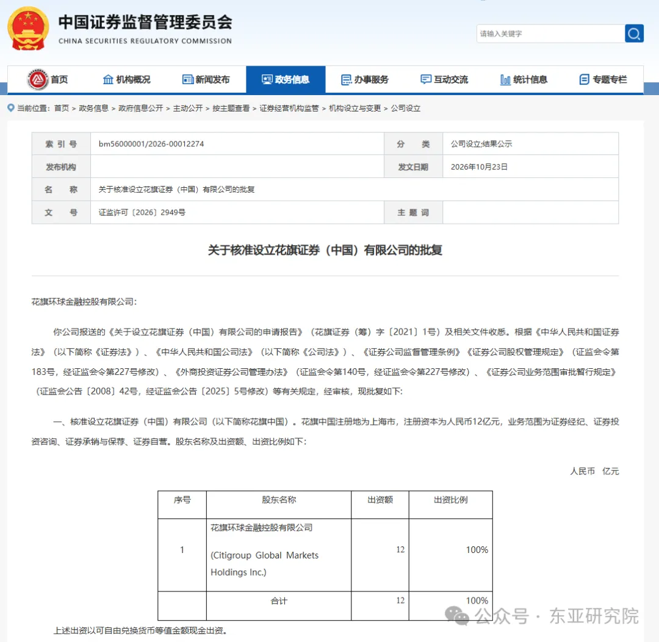Click the 出资比例 table header

point(450,500)
